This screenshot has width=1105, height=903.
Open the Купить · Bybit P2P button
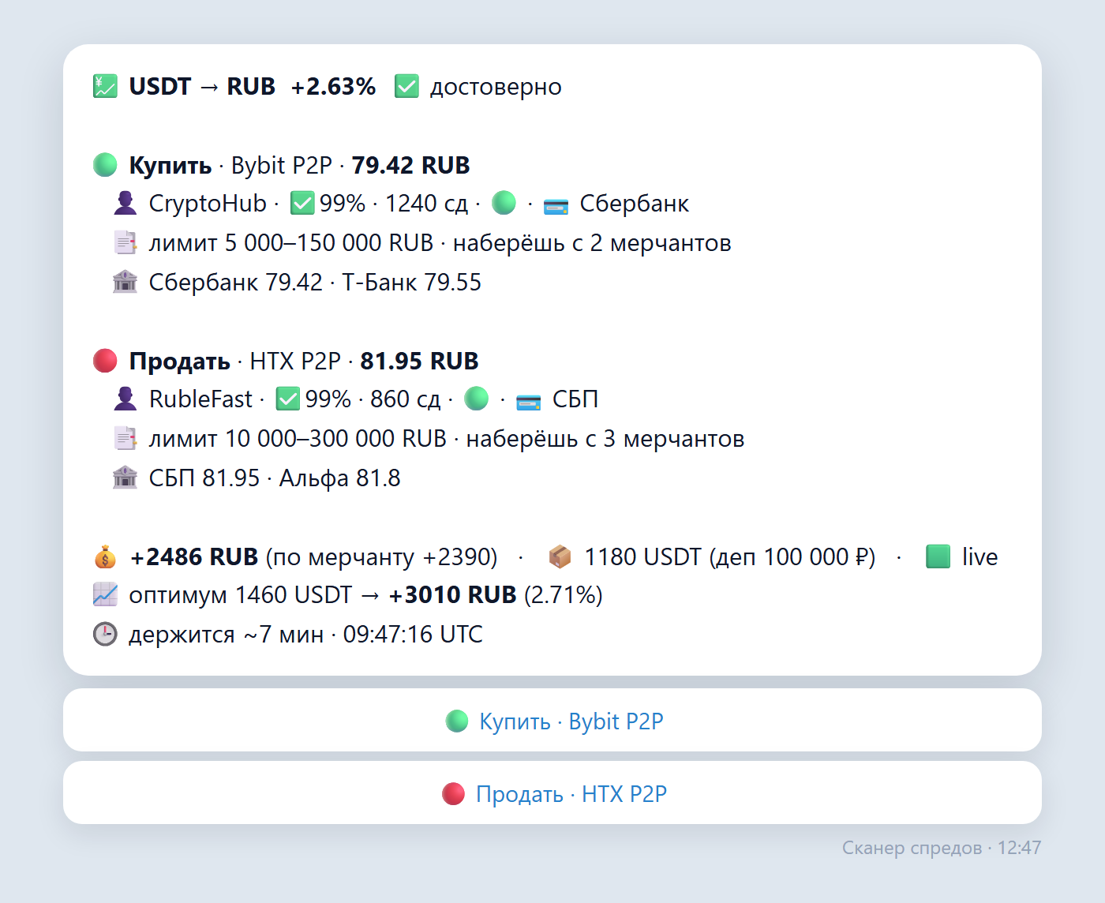552,720
